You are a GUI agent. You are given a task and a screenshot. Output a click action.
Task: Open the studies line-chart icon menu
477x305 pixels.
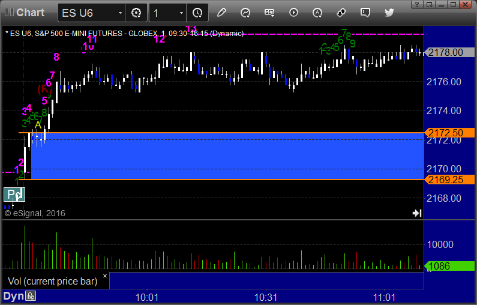245,13
